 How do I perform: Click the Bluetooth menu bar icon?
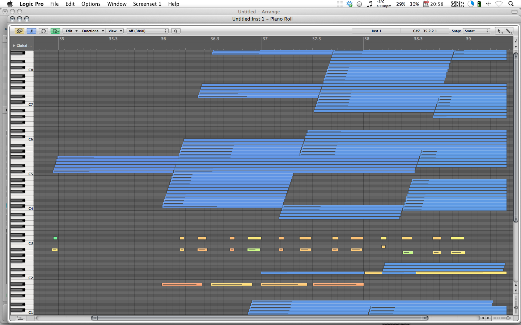click(488, 4)
